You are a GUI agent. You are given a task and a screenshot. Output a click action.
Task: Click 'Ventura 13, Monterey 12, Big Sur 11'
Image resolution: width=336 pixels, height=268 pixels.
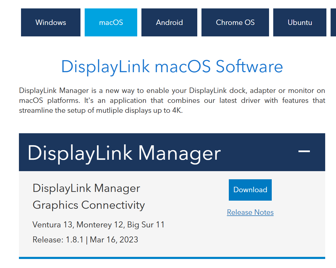coord(98,225)
